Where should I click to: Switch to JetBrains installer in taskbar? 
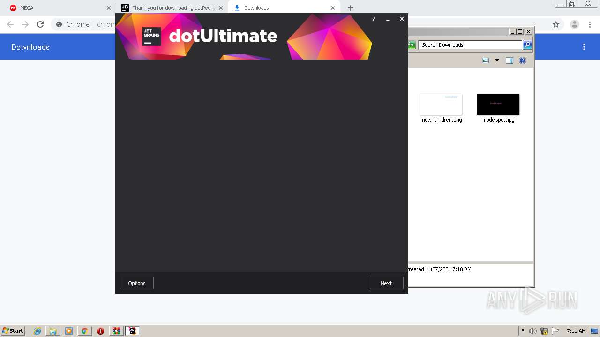coord(132,331)
